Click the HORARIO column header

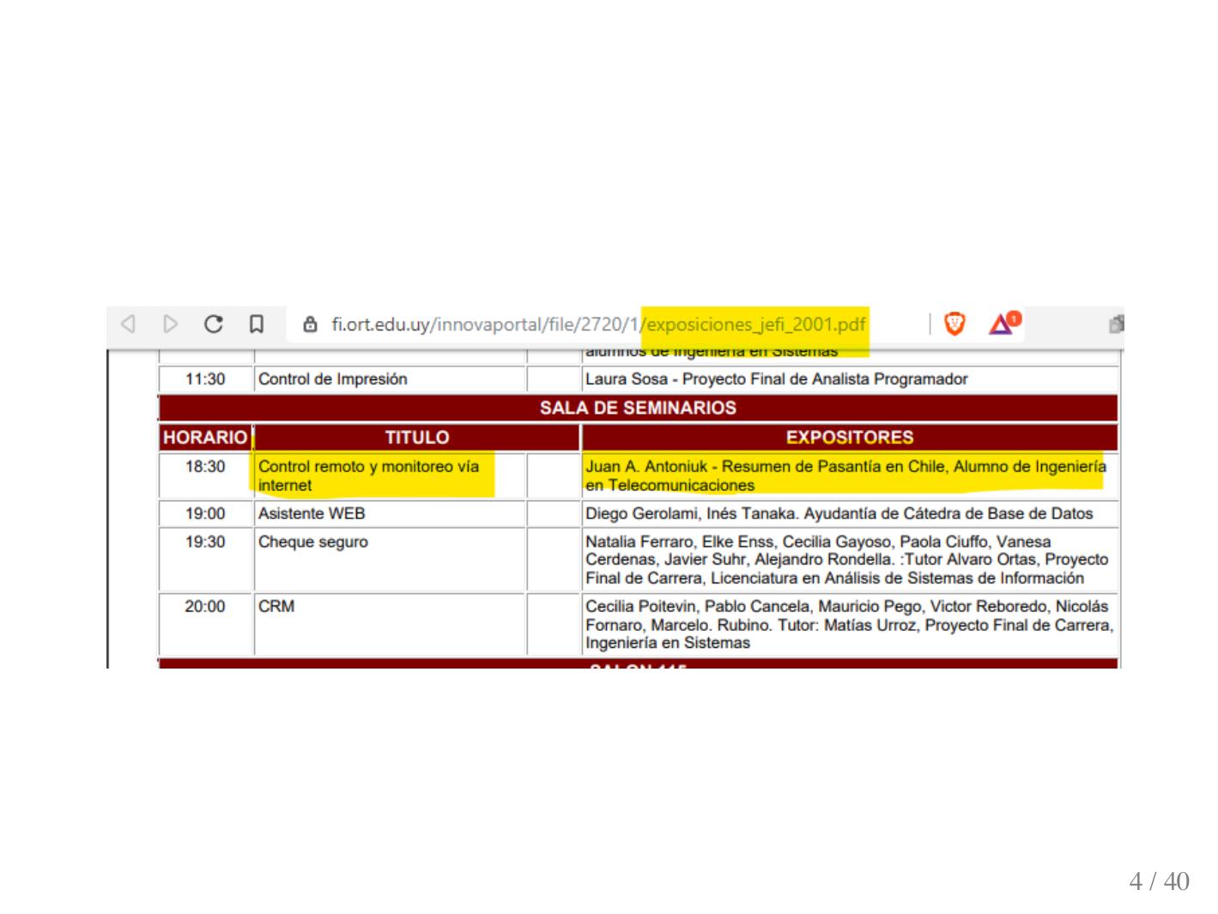click(x=205, y=438)
